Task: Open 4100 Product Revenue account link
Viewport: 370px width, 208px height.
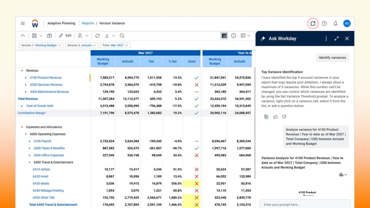Action: click(46, 78)
